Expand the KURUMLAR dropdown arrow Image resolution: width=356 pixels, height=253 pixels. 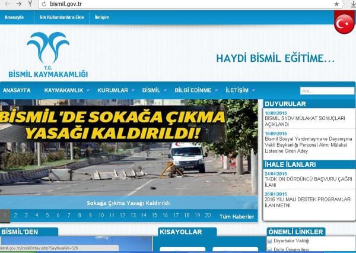tap(133, 90)
